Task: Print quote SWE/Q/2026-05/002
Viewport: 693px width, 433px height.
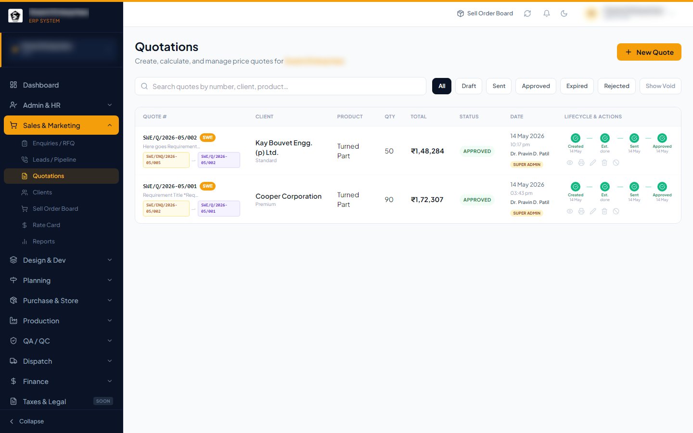Action: point(581,163)
